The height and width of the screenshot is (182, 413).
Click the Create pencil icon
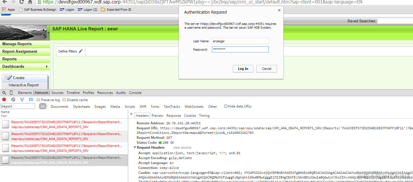click(x=8, y=78)
